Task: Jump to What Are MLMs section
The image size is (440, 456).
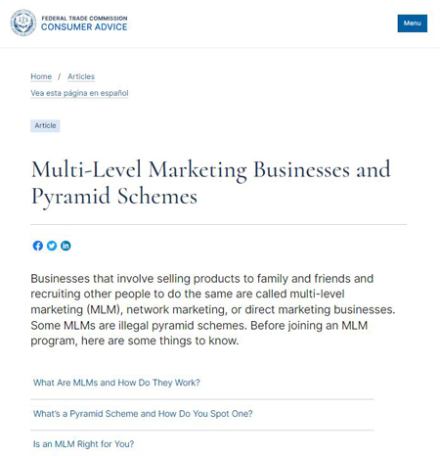Action: coord(116,383)
